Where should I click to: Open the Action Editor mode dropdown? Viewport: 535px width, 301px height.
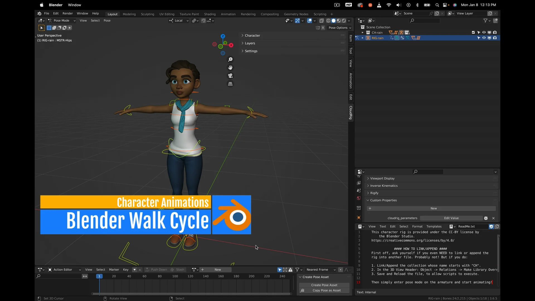coord(64,270)
